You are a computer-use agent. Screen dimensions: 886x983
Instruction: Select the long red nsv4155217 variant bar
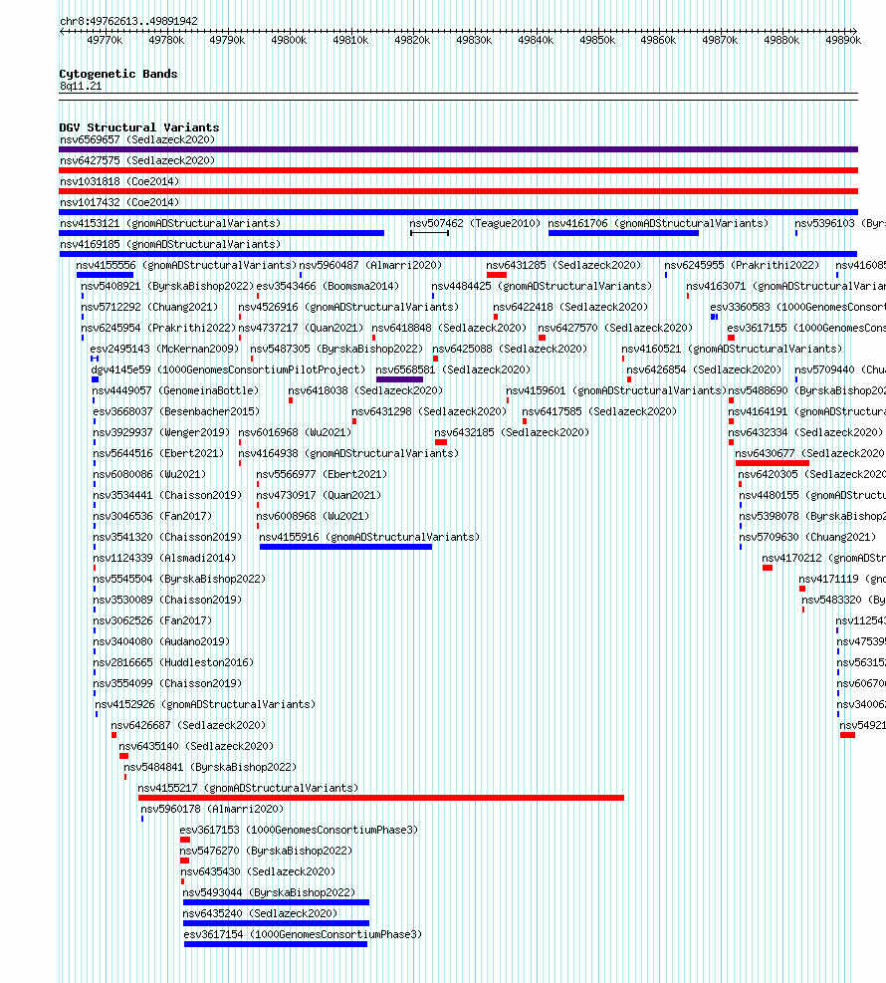tap(381, 798)
